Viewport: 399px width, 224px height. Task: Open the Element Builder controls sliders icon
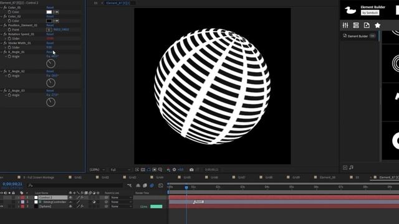tap(345, 25)
